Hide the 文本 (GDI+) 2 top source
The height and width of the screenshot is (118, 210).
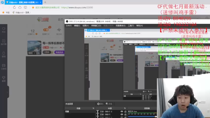[x=122, y=111]
